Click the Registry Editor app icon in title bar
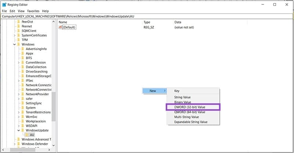Screen dimensions: 294x153 coord(4,5)
